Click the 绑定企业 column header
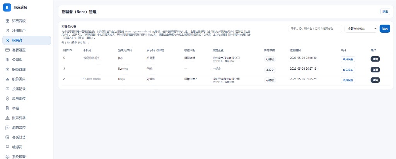 (x=218, y=50)
